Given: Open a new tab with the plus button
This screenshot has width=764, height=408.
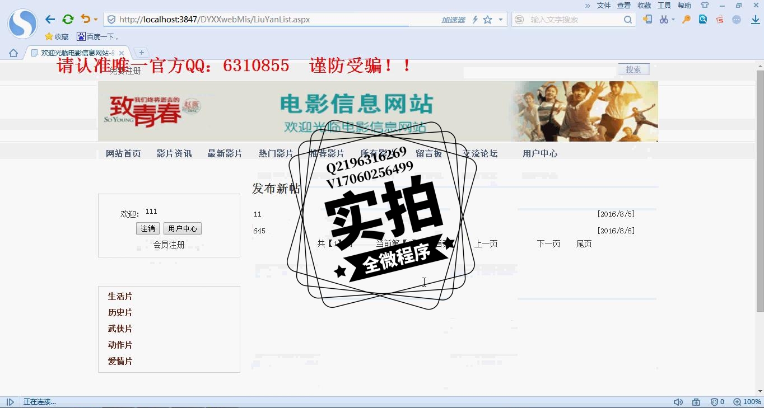Looking at the screenshot, I should coord(142,53).
